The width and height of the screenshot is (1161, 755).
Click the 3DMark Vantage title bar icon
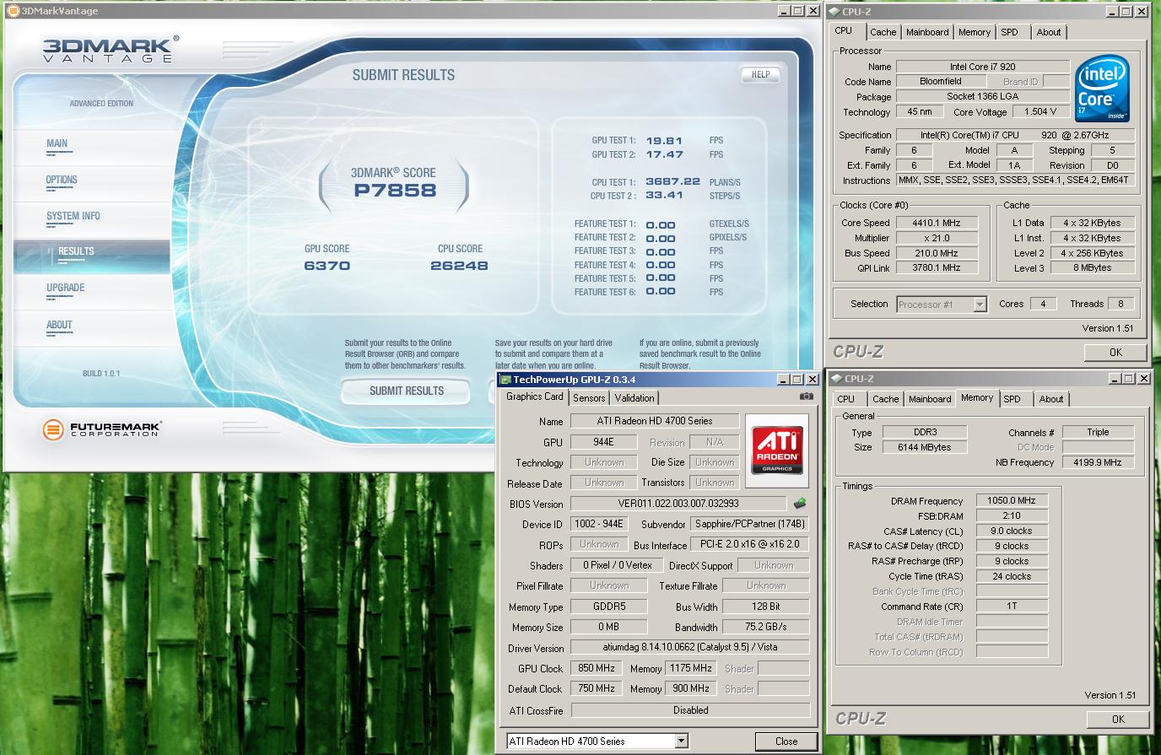click(13, 11)
